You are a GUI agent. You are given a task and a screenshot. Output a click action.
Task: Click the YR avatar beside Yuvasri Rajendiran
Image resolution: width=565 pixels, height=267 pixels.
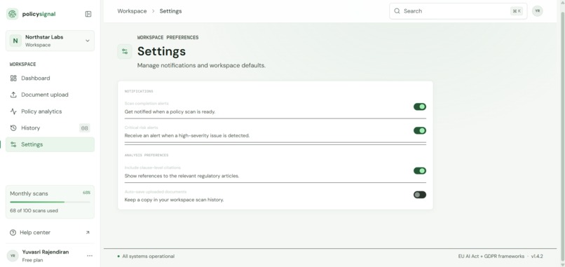13,256
